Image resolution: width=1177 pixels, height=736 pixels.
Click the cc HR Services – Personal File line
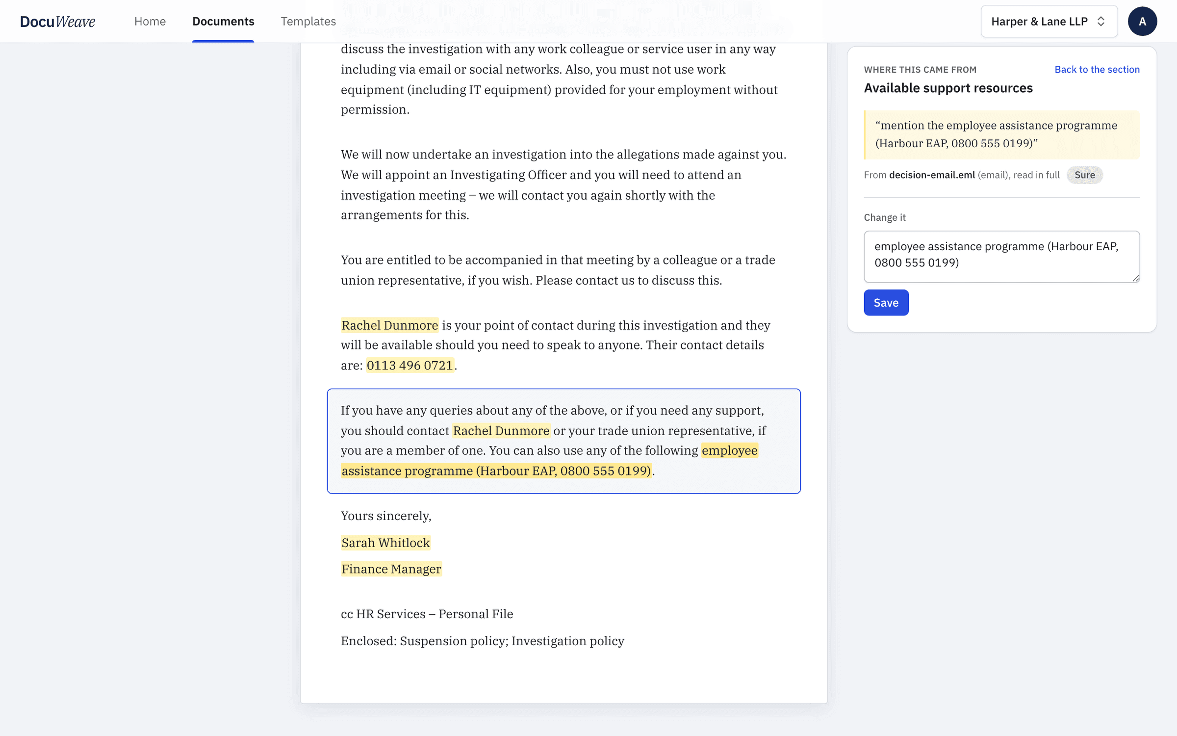(x=427, y=614)
